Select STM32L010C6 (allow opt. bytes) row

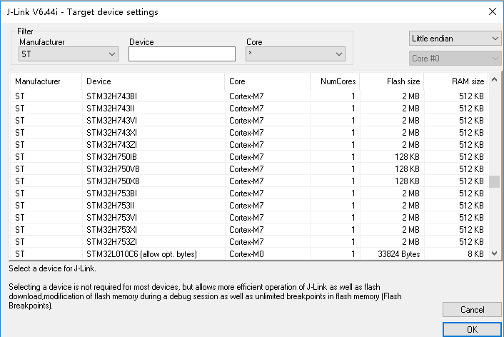tap(249, 254)
